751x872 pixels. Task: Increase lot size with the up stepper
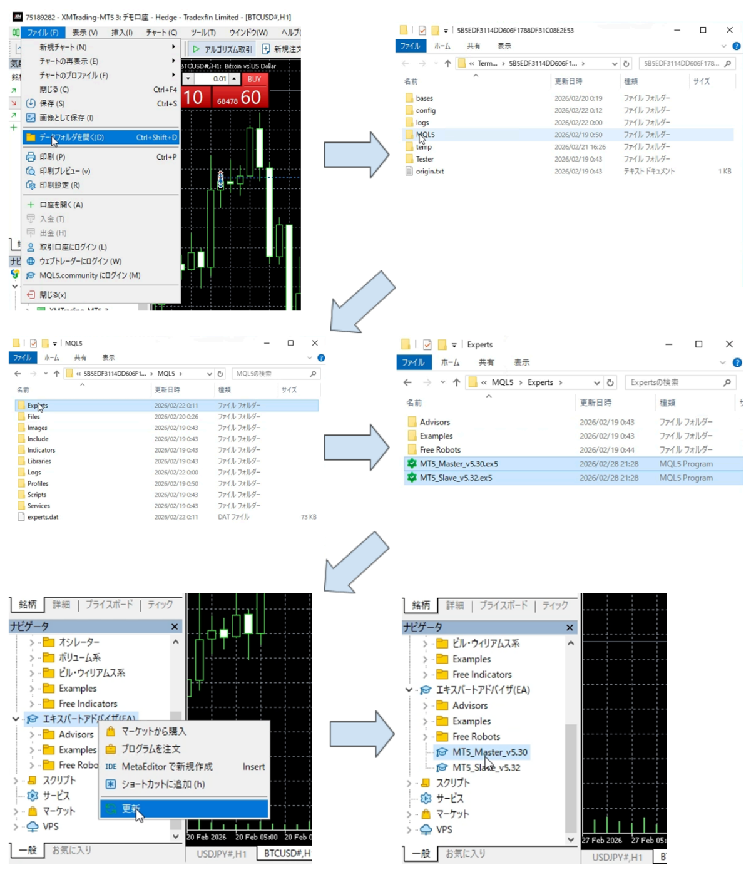234,79
